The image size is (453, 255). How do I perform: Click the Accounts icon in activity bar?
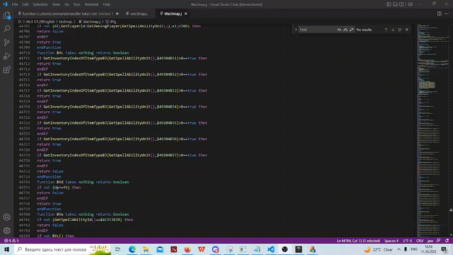(7, 217)
